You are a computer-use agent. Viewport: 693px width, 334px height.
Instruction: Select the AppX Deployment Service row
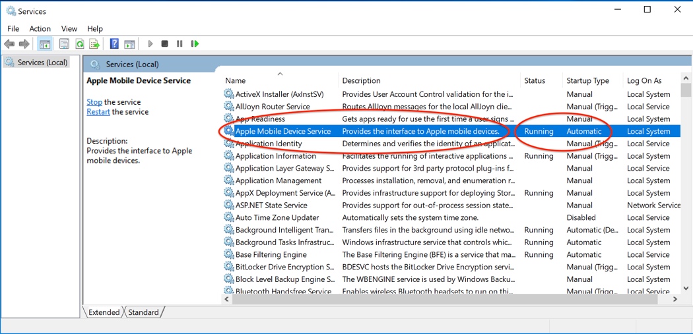(x=451, y=193)
